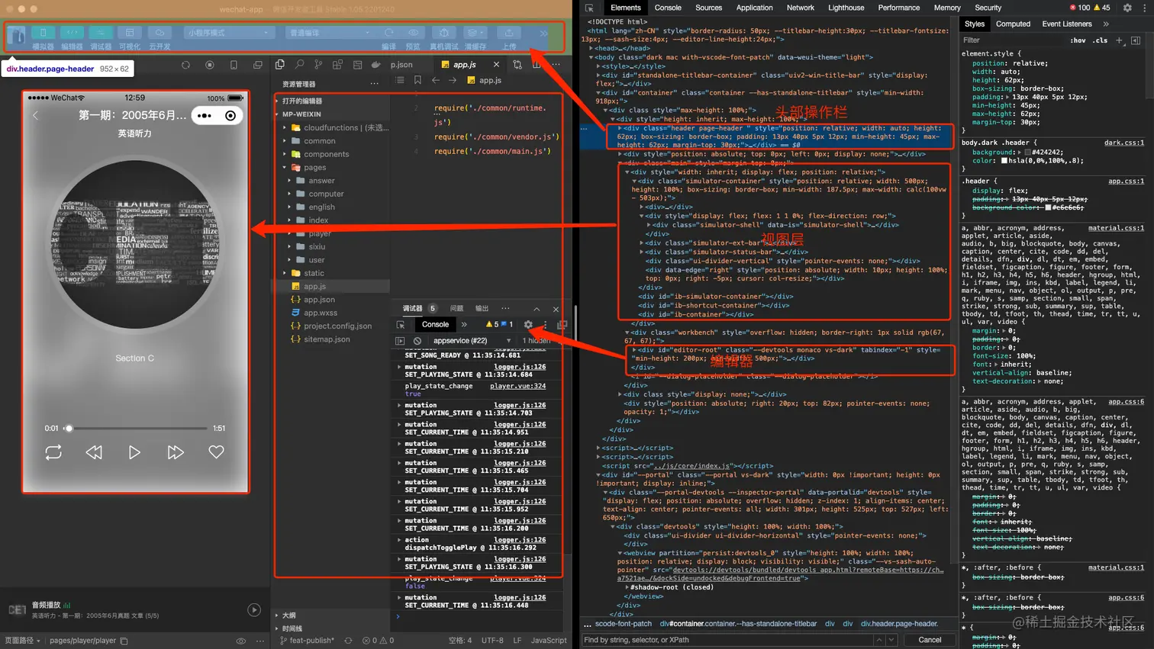This screenshot has width=1154, height=649.
Task: Open the Explorer files icon
Action: (280, 65)
